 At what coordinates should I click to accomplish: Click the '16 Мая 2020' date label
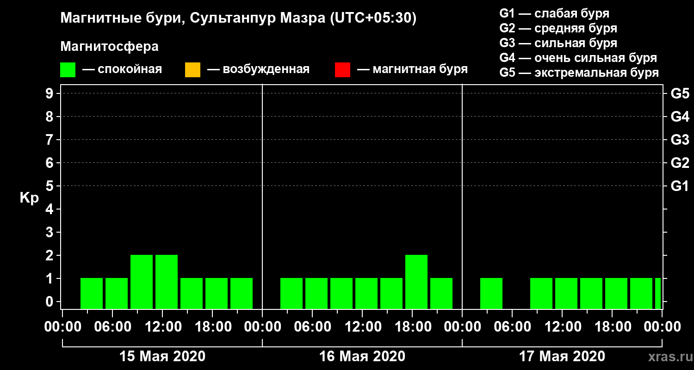[362, 356]
